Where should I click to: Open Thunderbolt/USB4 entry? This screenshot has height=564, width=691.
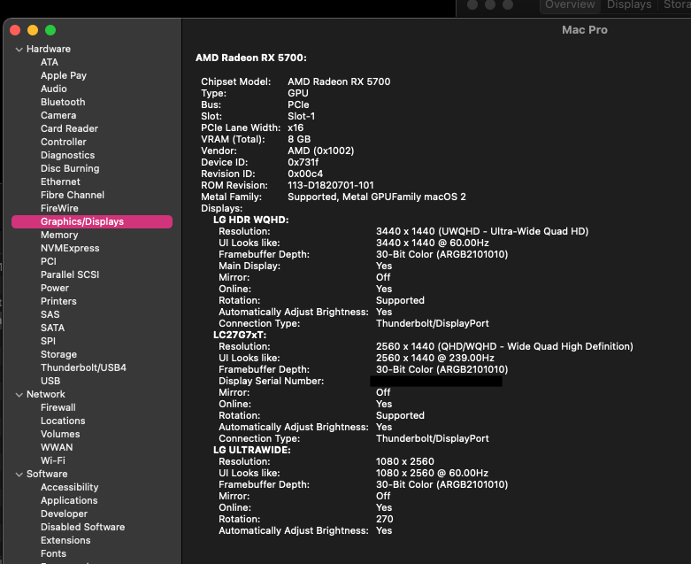point(83,367)
